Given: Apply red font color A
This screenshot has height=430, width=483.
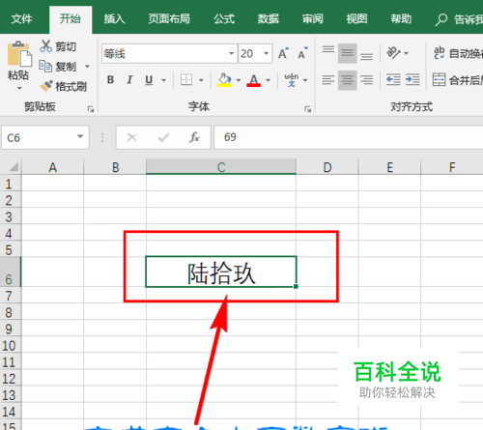Looking at the screenshot, I should click(x=253, y=80).
